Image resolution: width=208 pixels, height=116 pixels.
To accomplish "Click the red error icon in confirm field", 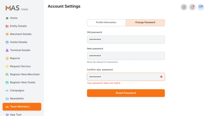I will (161, 77).
